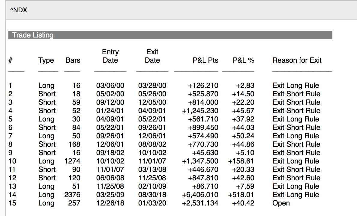Screen dimensions: 357x216
Task: Click the +6,406.010 P&L points value
Action: [200, 195]
